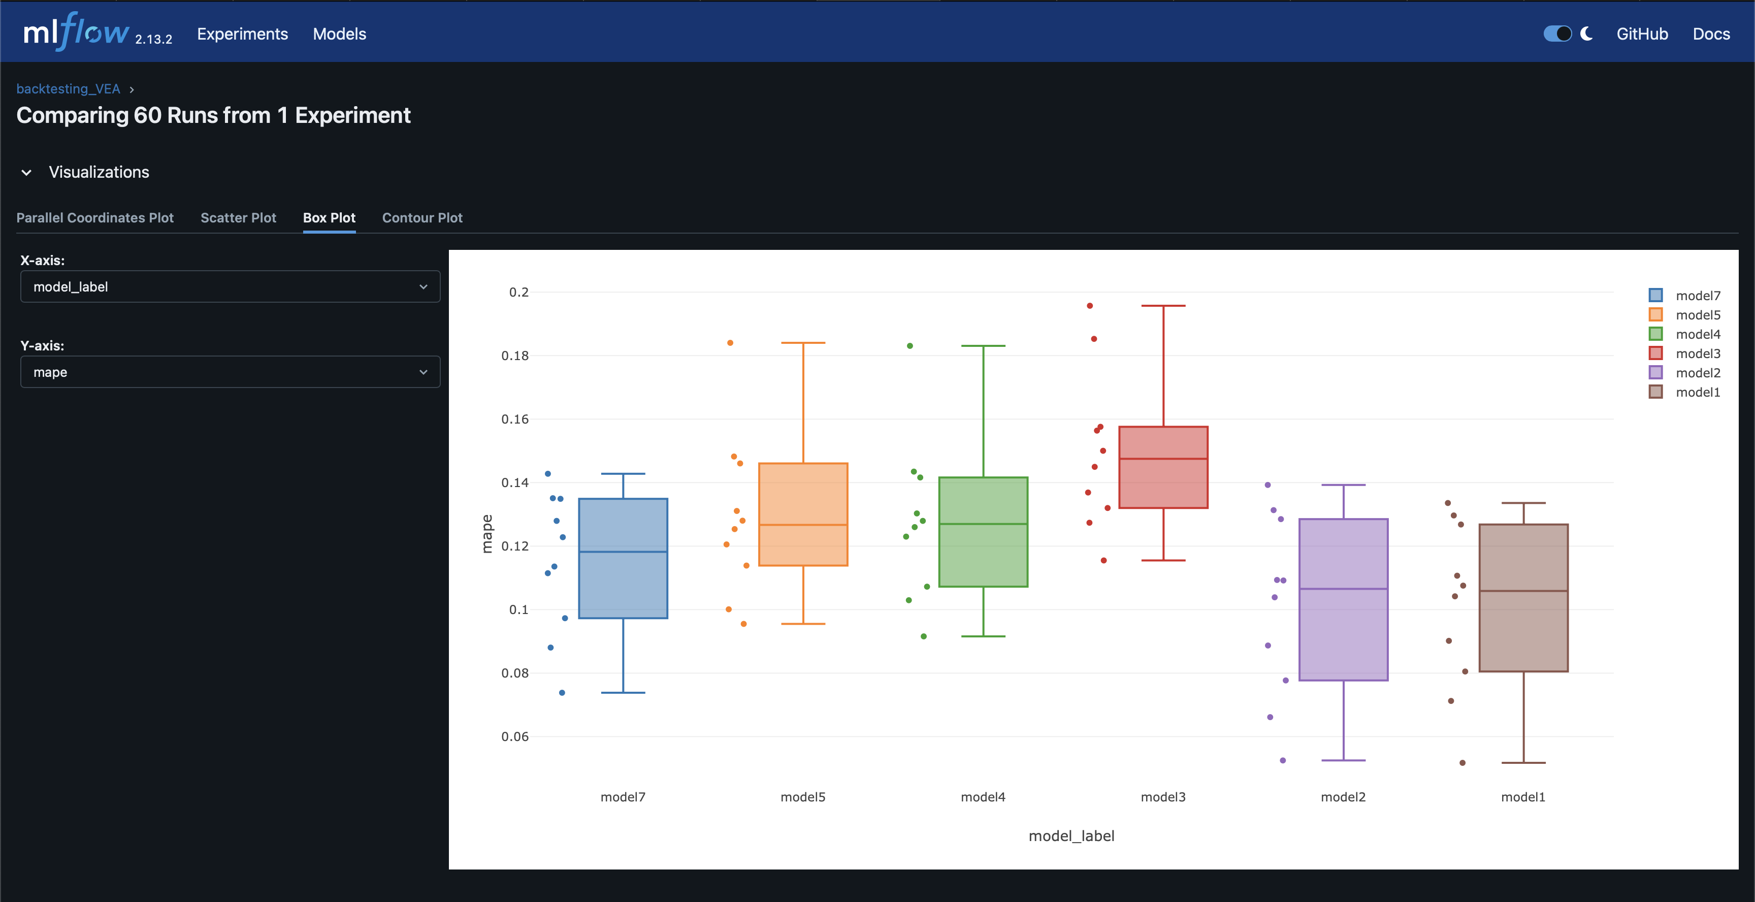Go back to backtesting_VEA experiment
The height and width of the screenshot is (902, 1755).
68,89
